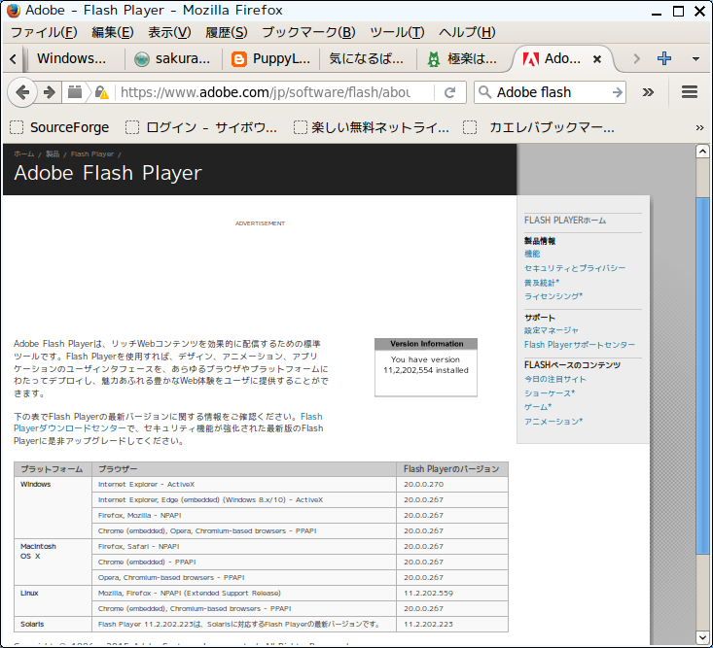This screenshot has width=713, height=648.
Task: Click the Firefox logo in the title bar
Action: coord(14,10)
